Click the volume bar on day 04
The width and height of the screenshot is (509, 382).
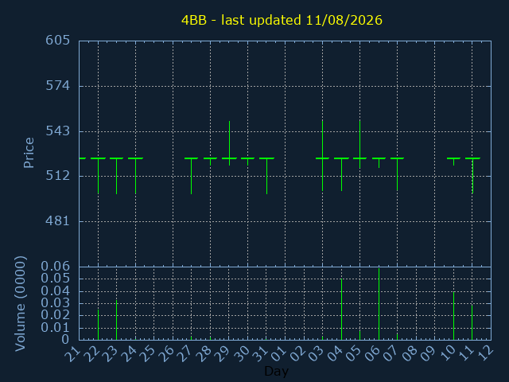click(341, 310)
